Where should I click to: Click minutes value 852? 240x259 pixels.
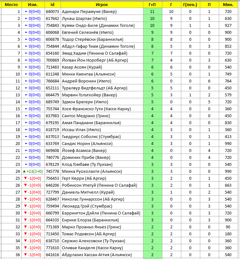[x=228, y=46]
